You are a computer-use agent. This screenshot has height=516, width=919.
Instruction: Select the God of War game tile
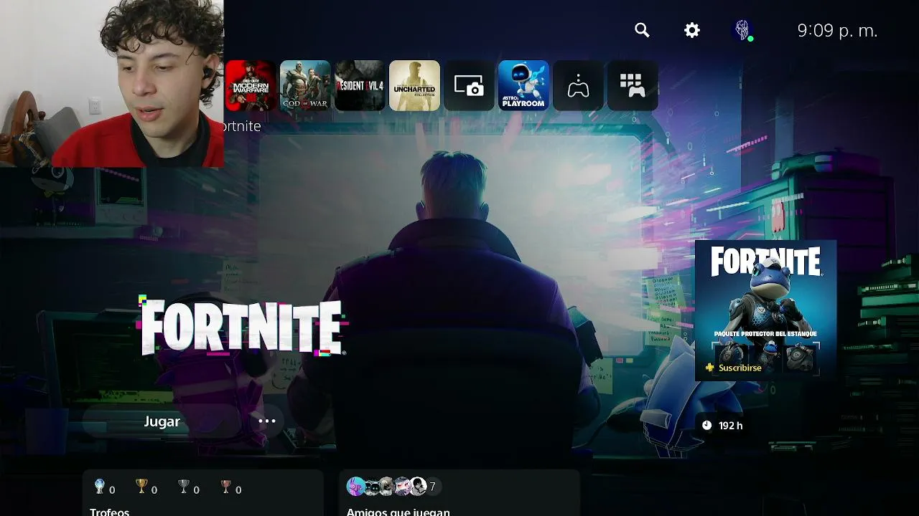[x=305, y=85]
